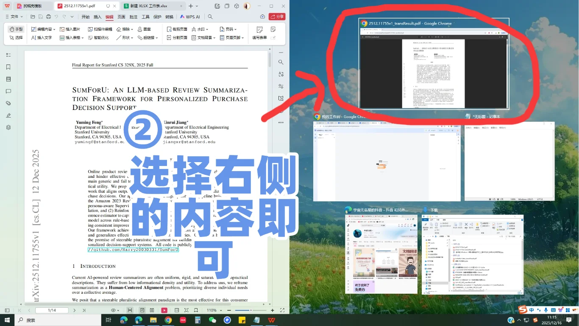Click the 智能优化 (Smart Optimize) icon
Image resolution: width=579 pixels, height=326 pixels.
tap(98, 38)
